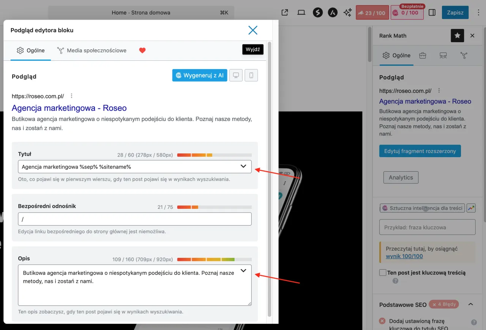Pin Rank Math with the star icon
This screenshot has width=486, height=330.
point(457,35)
